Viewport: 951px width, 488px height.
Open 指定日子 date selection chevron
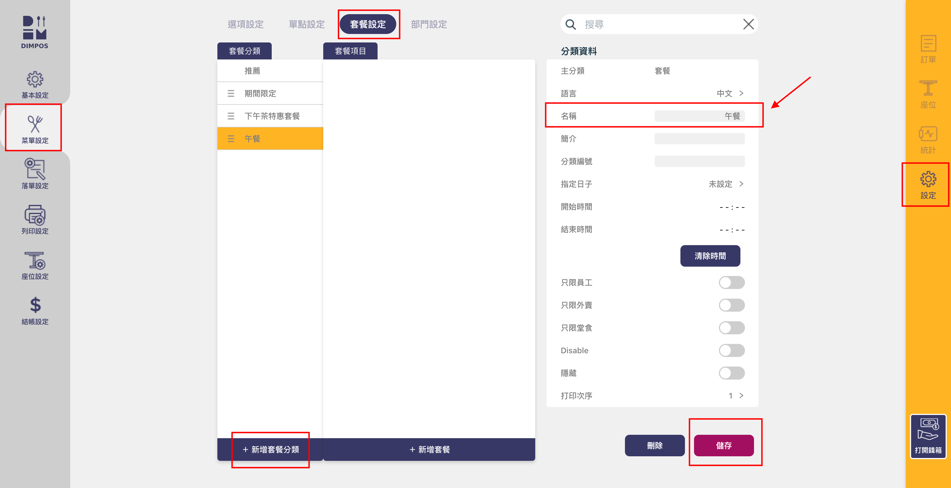click(x=741, y=184)
